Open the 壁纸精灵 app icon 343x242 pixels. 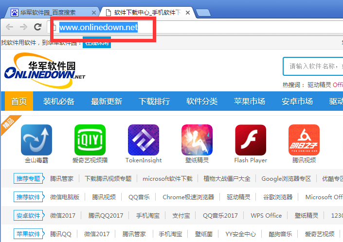[197, 140]
